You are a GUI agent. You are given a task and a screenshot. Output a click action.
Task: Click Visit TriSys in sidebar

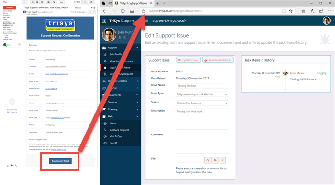[116, 136]
